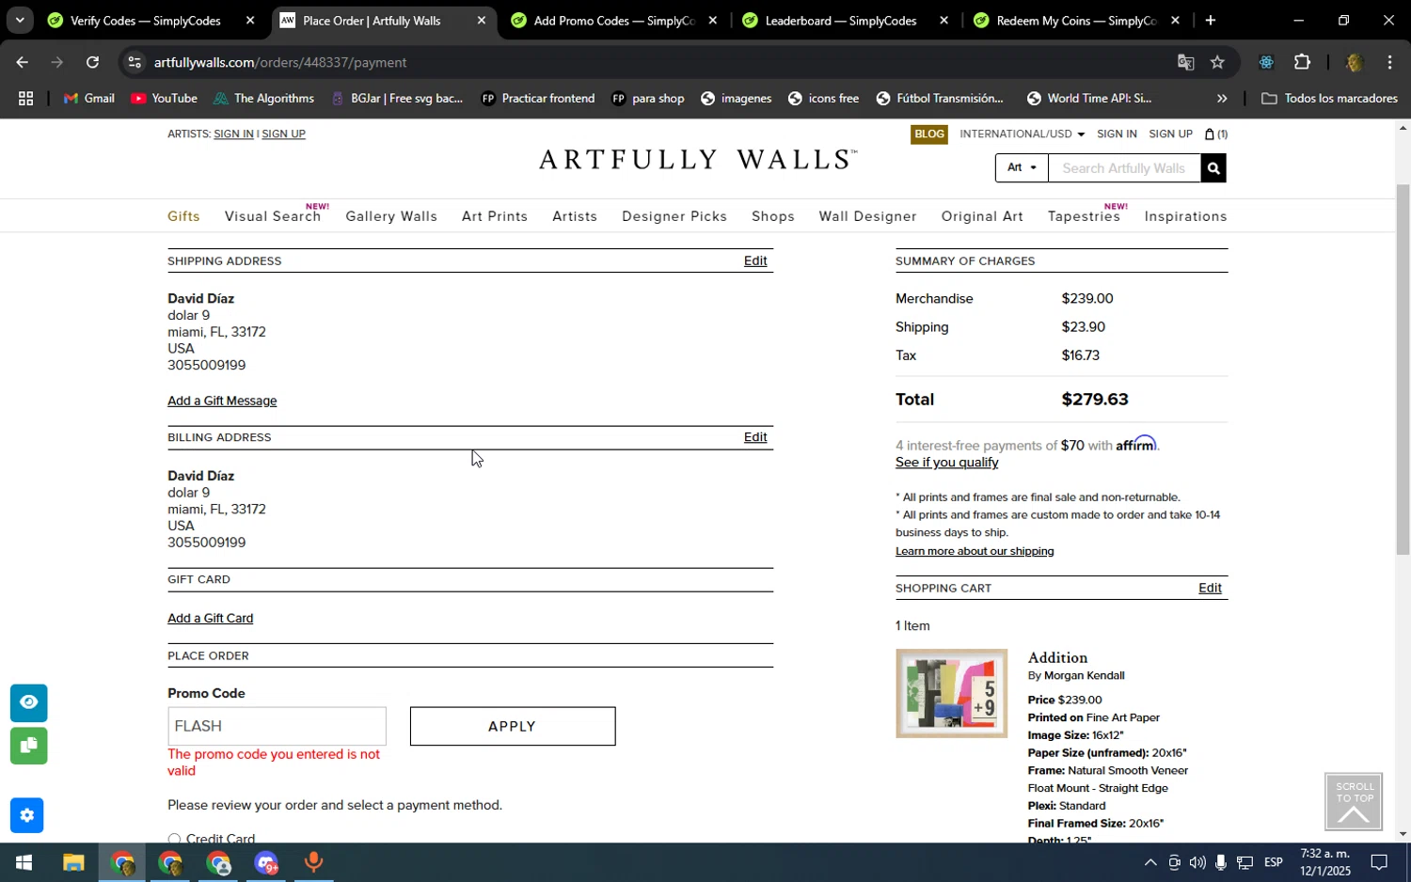The image size is (1411, 882).
Task: Show hidden system tray icons
Action: (x=1149, y=862)
